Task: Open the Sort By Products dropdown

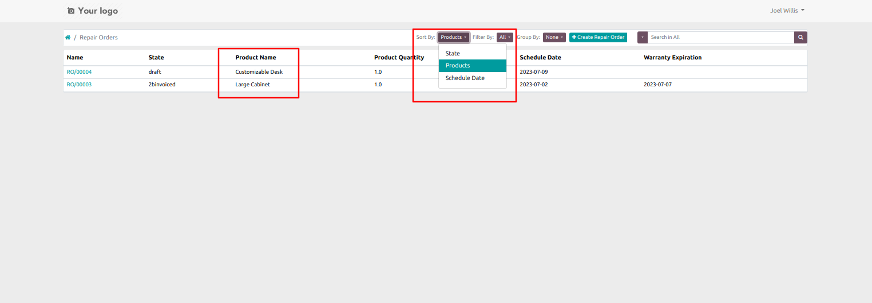Action: click(x=454, y=37)
